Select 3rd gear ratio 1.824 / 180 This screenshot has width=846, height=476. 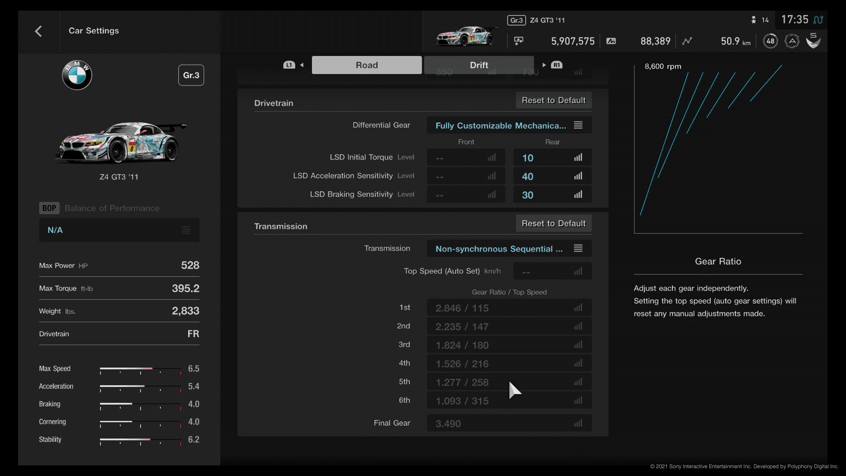509,345
